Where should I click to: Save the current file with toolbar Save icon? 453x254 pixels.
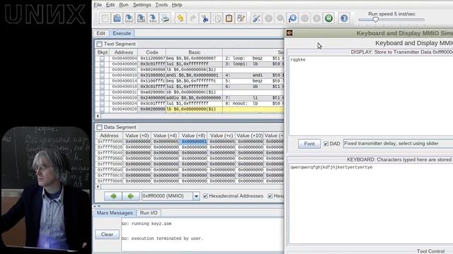[129, 18]
